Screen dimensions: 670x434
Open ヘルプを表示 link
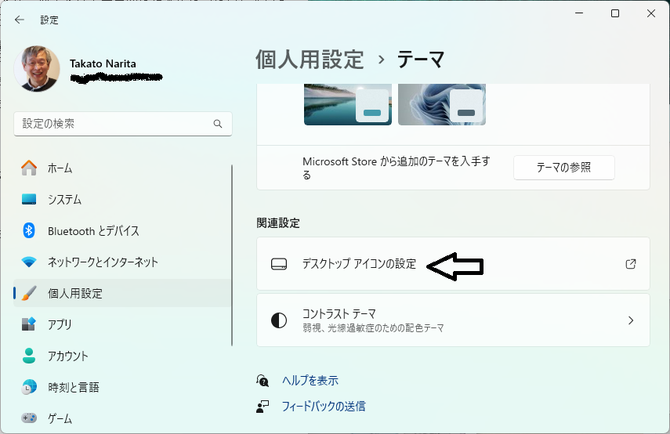point(310,380)
